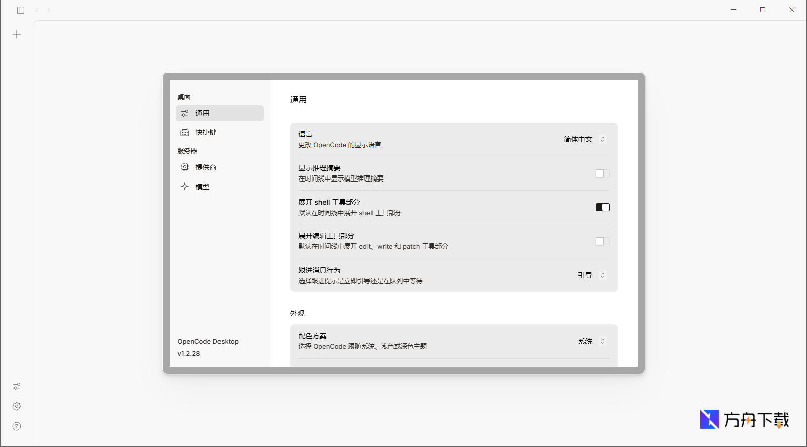Open the 语言 dropdown showing 简体中文
Viewport: 807px width, 447px height.
tap(584, 139)
